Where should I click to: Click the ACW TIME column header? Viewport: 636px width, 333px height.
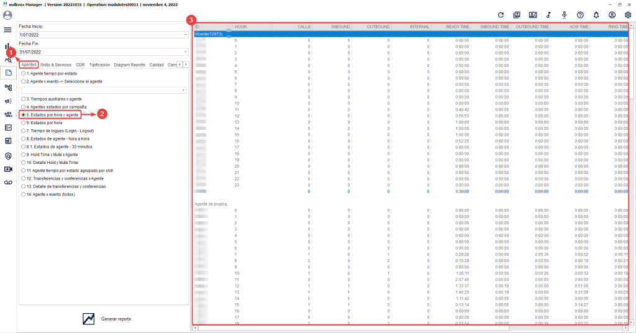[570, 27]
